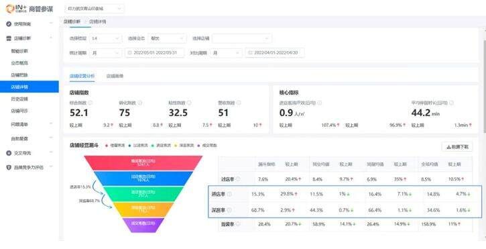Viewport: 486px width, 249px height.
Task: Click the 数据下载 download button
Action: coord(457,147)
